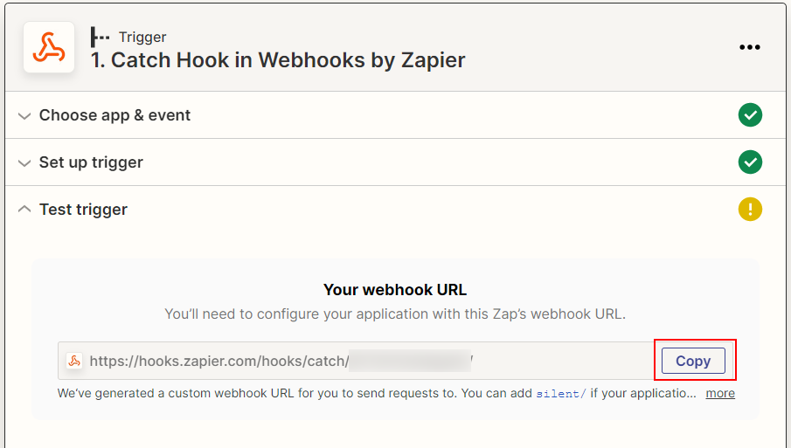The width and height of the screenshot is (791, 448).
Task: Click the small trigger step icon beside the Trigger label
Action: coord(101,37)
